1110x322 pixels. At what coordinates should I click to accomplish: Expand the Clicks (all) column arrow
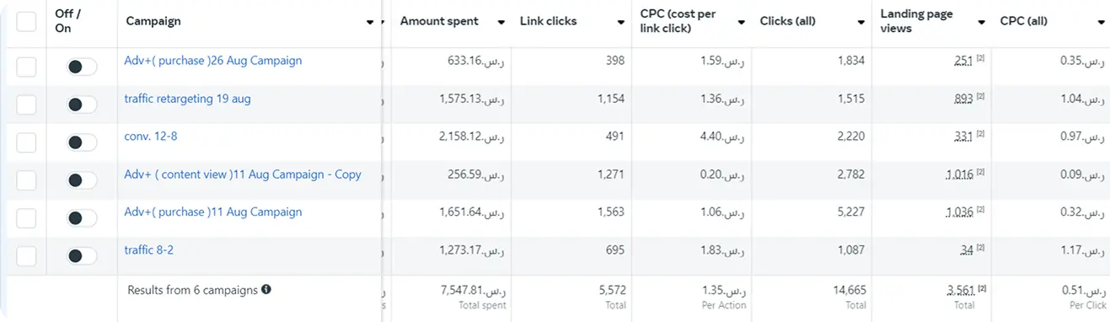(861, 23)
